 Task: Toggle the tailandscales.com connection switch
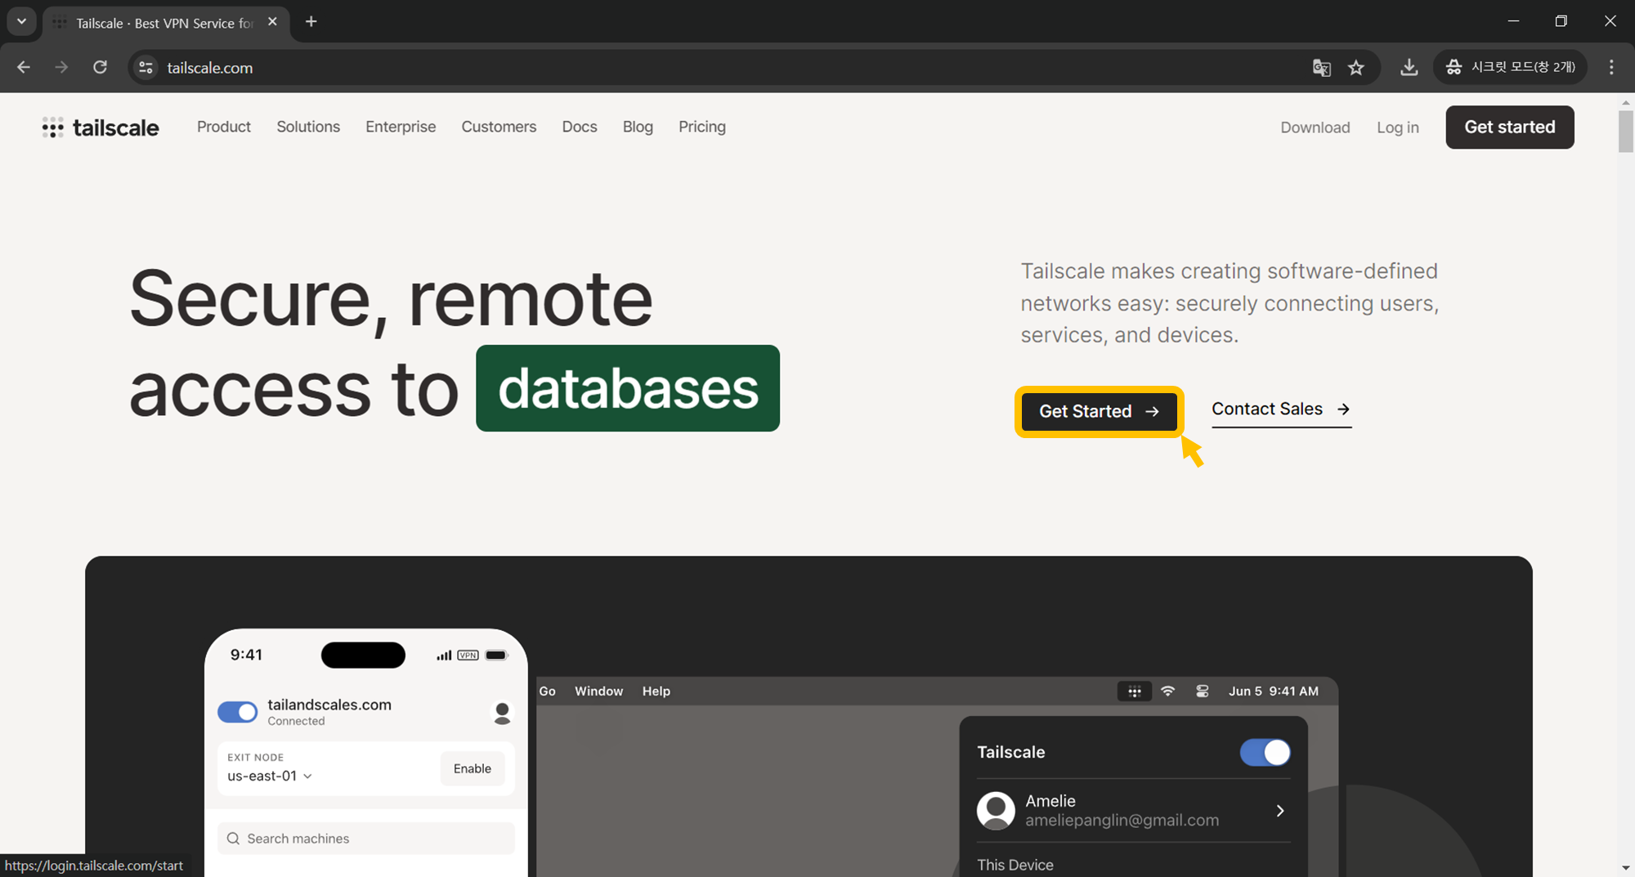pos(237,712)
